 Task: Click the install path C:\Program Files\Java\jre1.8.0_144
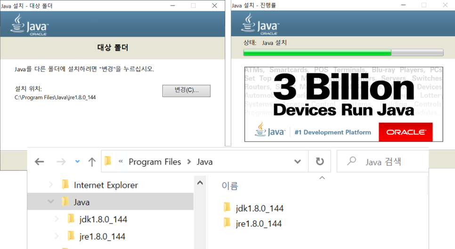tap(55, 97)
